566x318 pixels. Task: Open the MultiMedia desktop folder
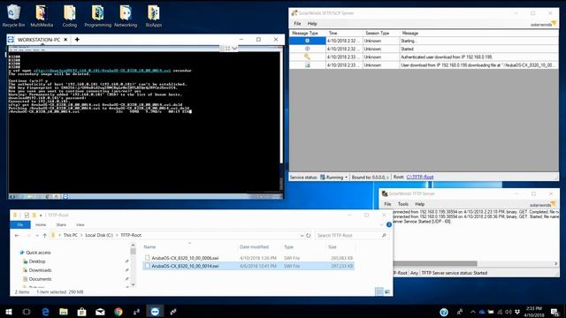tap(42, 16)
